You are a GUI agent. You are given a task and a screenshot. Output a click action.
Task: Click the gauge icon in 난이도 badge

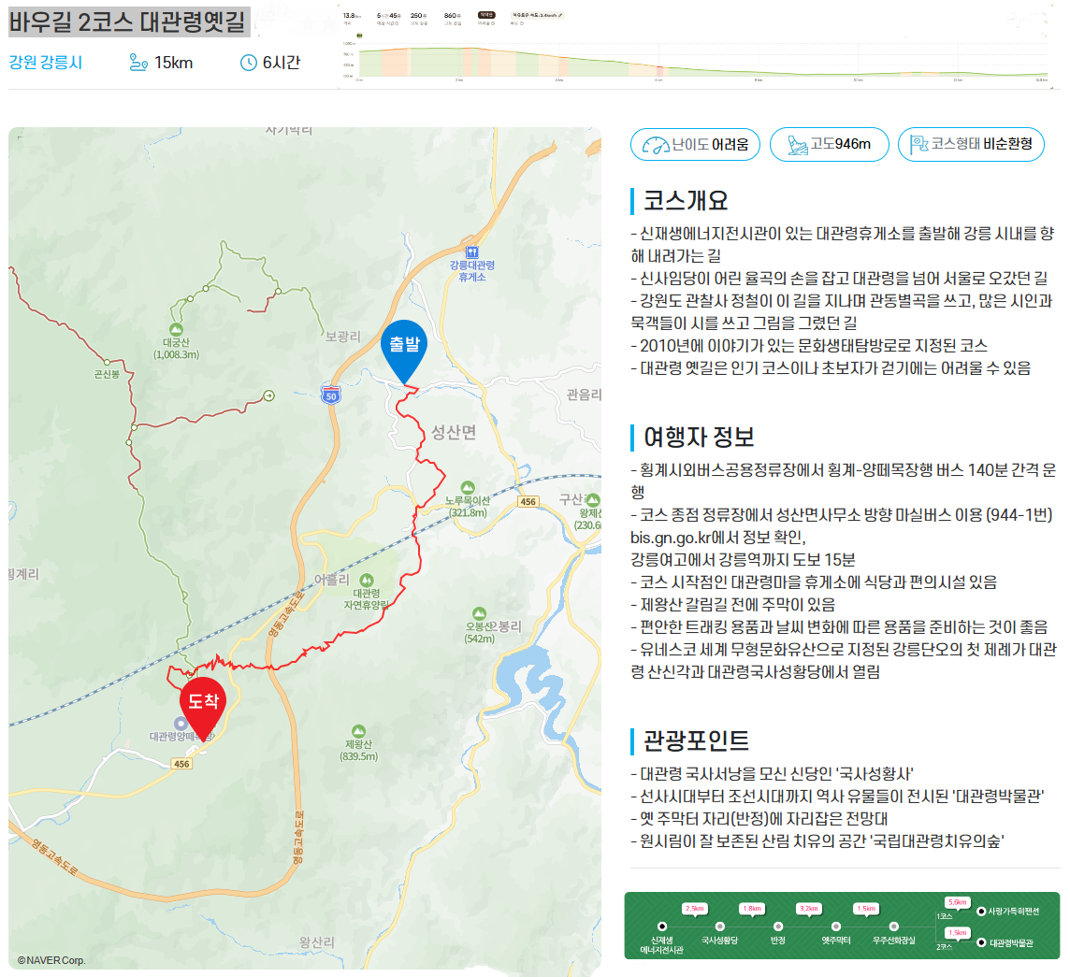[656, 145]
